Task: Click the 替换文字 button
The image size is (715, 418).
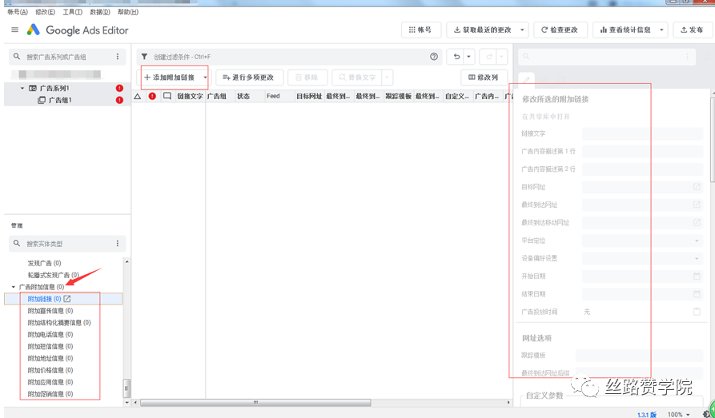Action: click(x=357, y=78)
